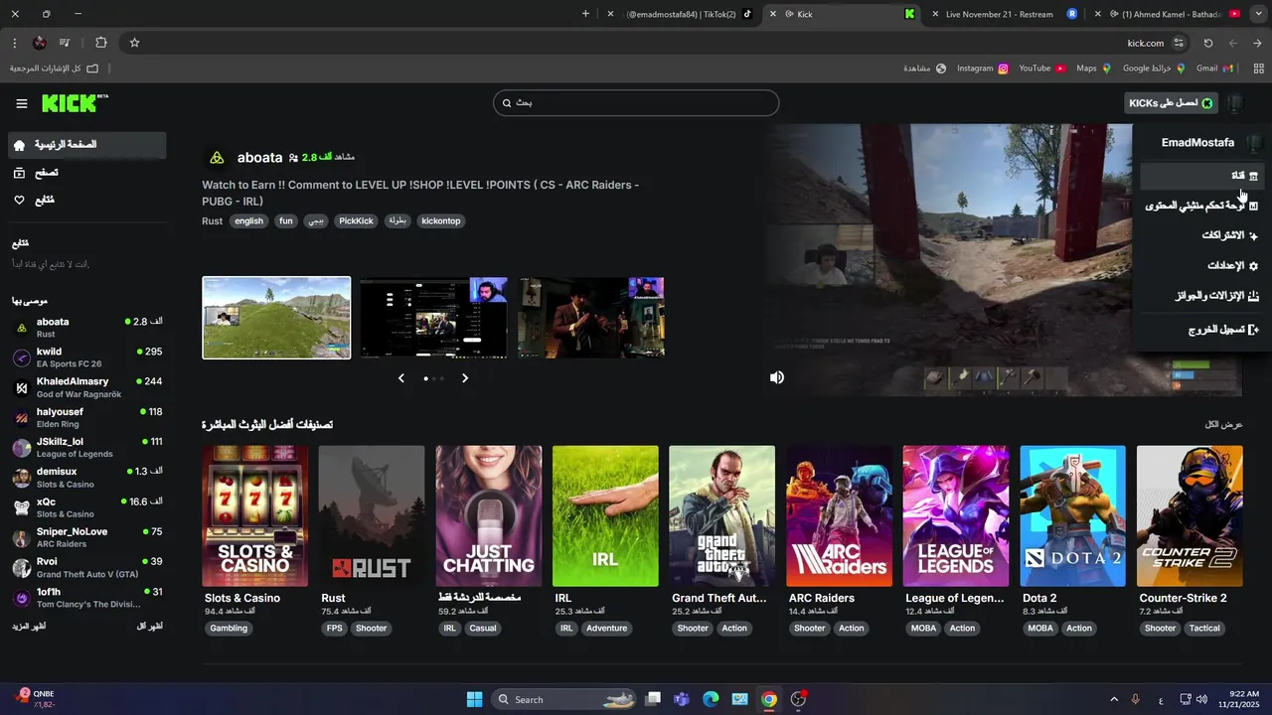Screen dimensions: 1272x715
Task: Expand Show more recommended channels
Action: 29,627
